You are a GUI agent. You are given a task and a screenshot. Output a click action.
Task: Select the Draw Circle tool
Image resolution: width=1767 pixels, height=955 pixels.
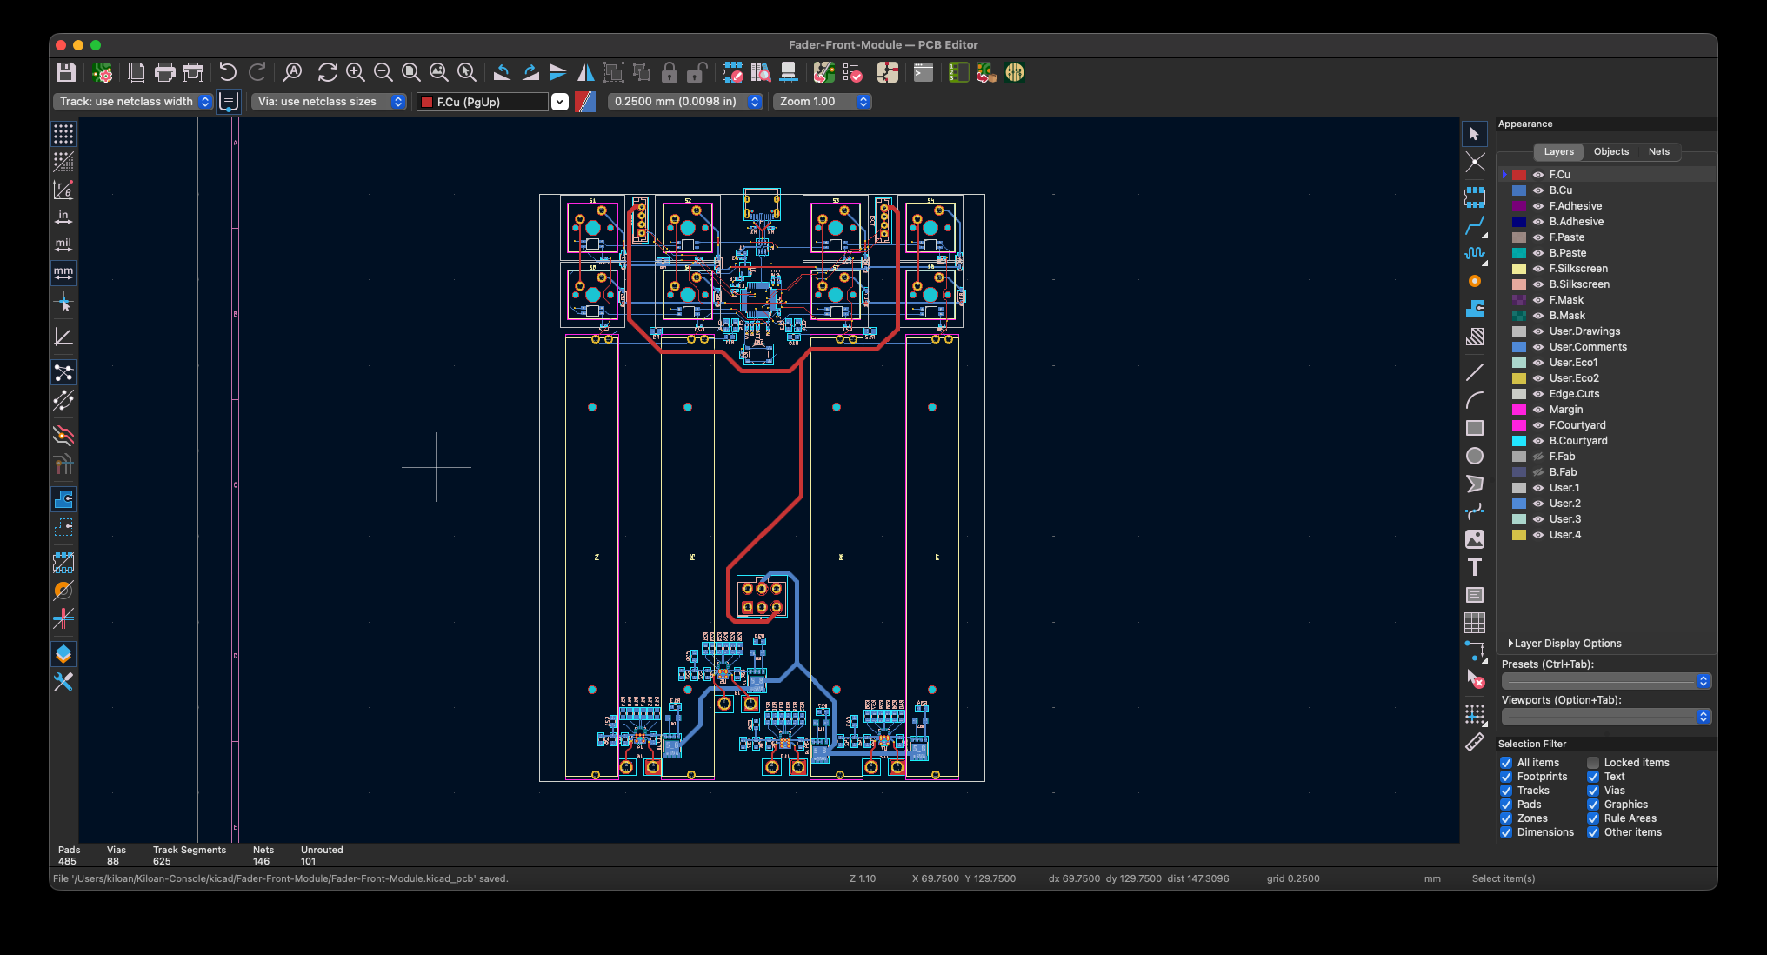[x=1475, y=456]
